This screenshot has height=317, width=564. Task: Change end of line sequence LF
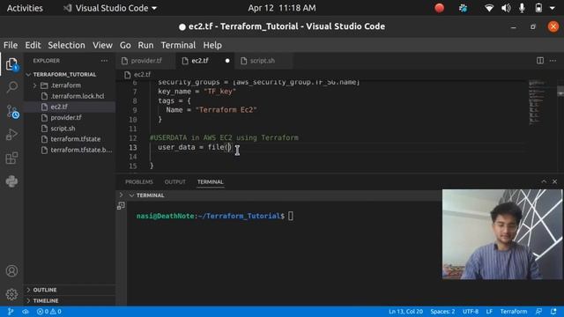(x=489, y=312)
